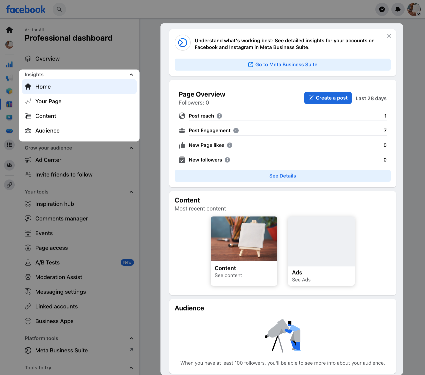Click Go to Meta Business Suite
This screenshot has width=425, height=375.
coord(282,65)
